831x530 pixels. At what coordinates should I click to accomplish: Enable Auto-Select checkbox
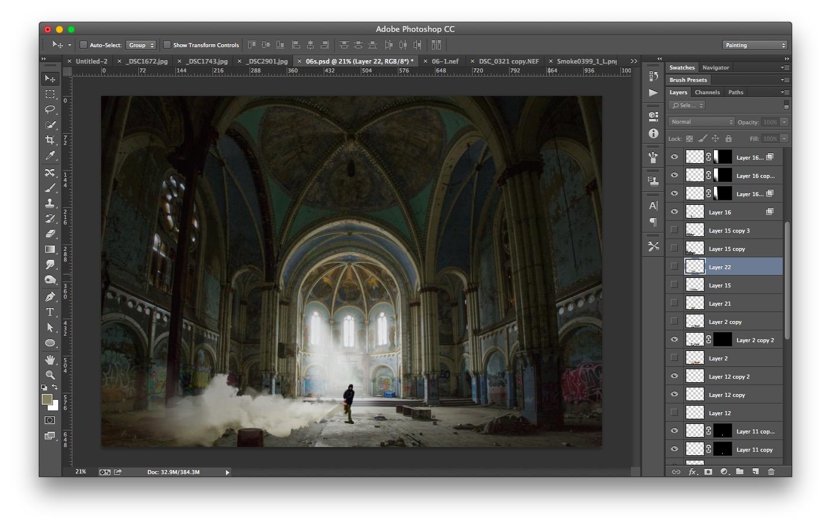84,45
